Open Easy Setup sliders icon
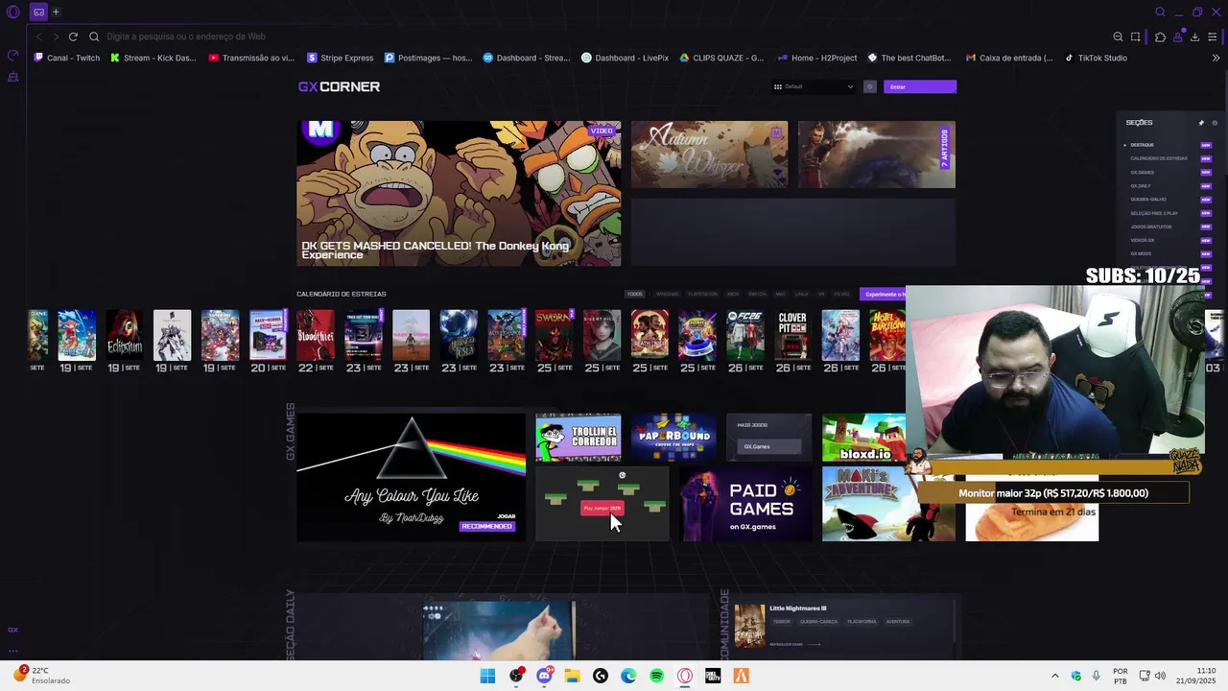 pyautogui.click(x=1213, y=36)
